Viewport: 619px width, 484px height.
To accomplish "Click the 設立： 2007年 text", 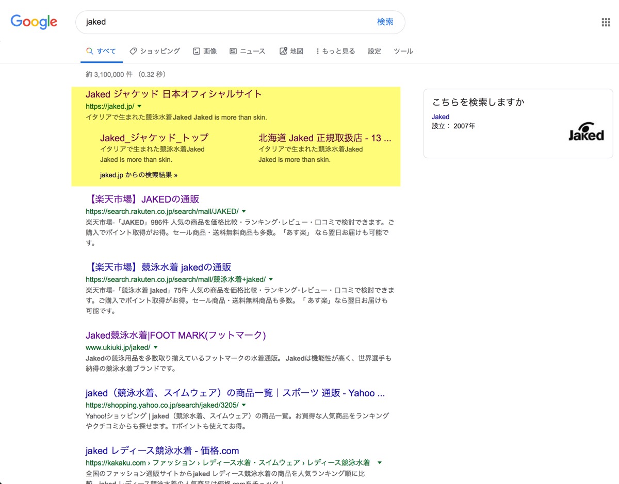I will (453, 126).
